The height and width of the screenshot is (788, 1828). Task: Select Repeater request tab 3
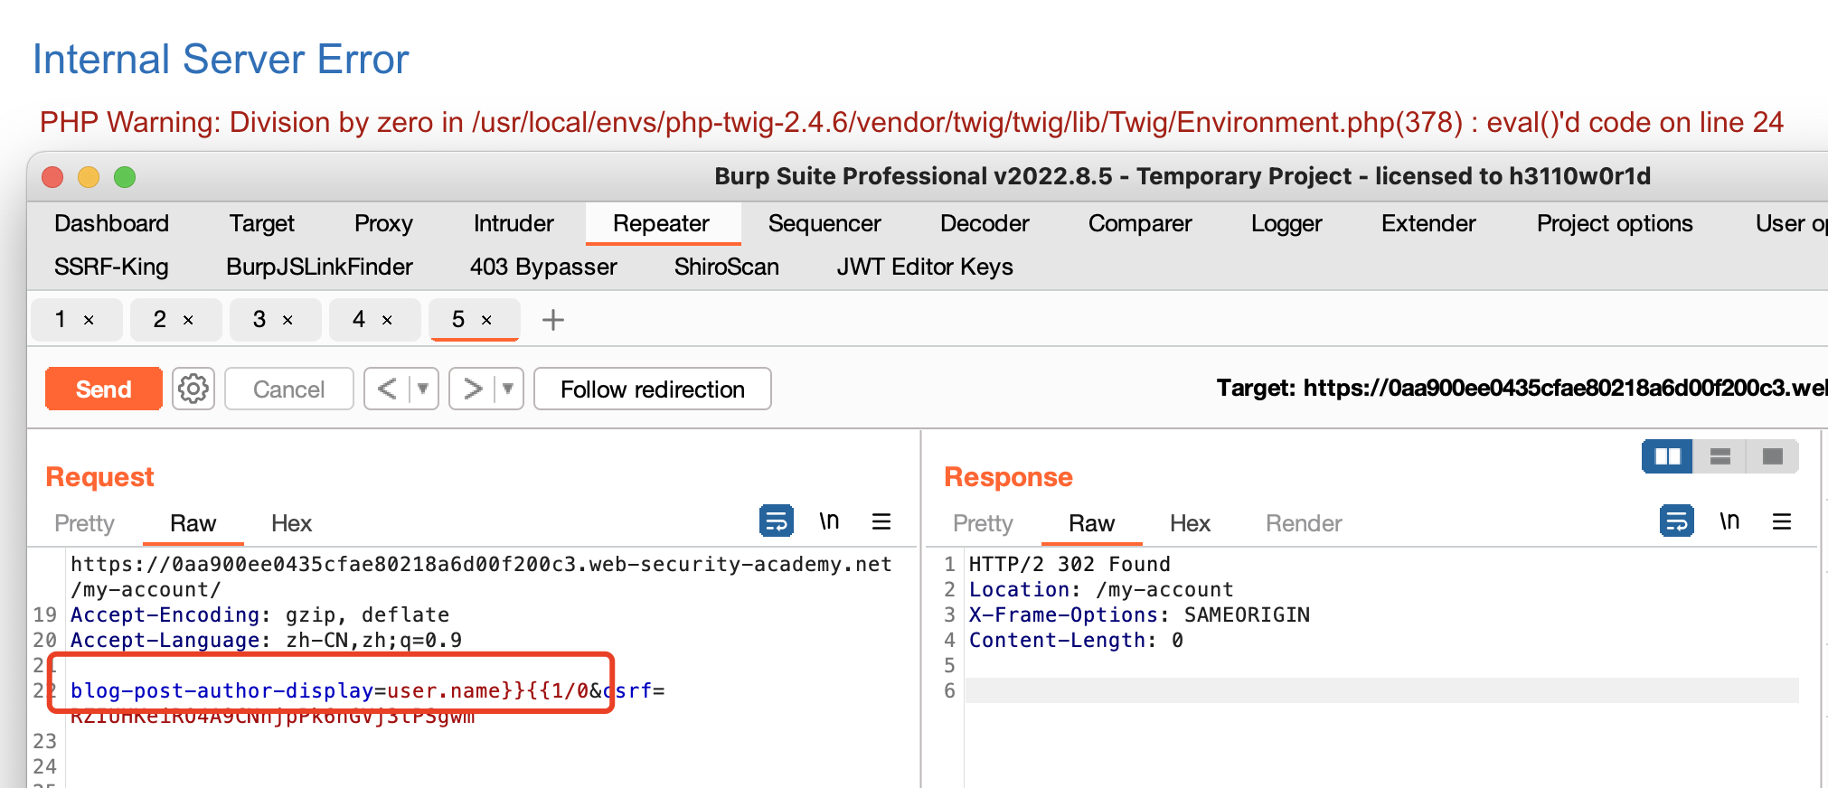pyautogui.click(x=259, y=319)
